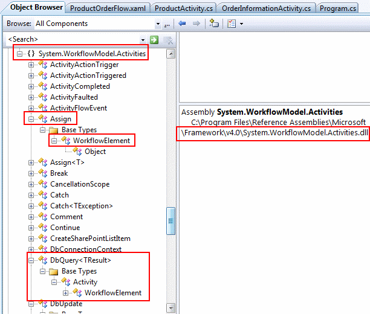Open Object Browser Settings icon
Screen dimensions: 370x314
coord(233,24)
